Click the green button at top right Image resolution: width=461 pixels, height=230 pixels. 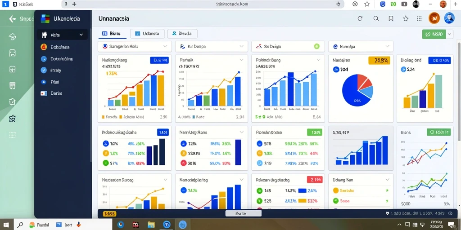(x=434, y=34)
